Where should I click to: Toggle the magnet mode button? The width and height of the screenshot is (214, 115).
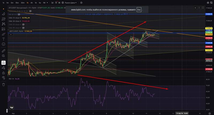pos(3,63)
